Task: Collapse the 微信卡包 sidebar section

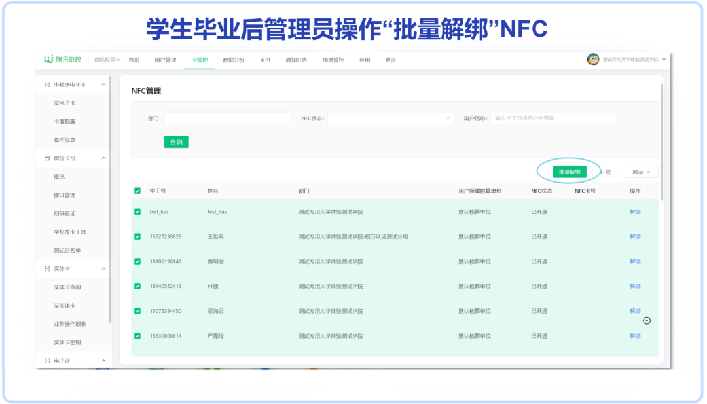Action: point(105,158)
